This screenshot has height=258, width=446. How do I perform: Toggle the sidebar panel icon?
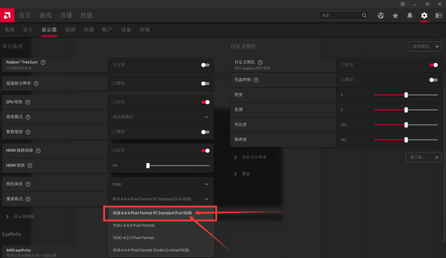click(x=439, y=15)
